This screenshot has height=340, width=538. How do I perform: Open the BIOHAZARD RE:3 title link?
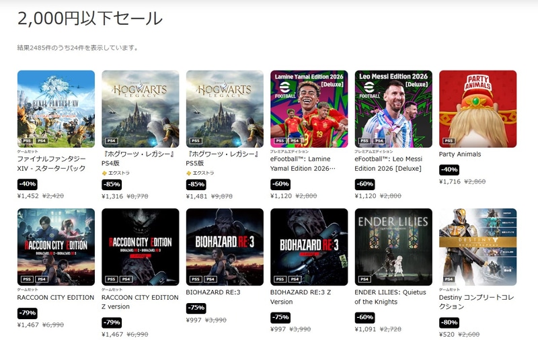(x=213, y=292)
